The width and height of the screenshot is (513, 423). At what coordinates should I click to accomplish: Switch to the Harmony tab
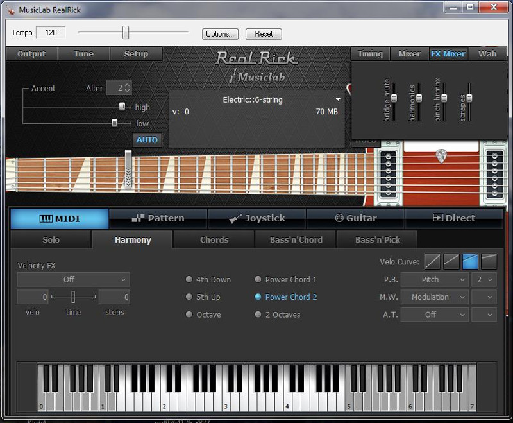point(133,239)
